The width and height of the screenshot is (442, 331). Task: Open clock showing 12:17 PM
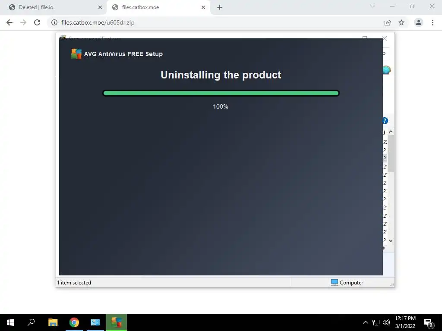(405, 322)
